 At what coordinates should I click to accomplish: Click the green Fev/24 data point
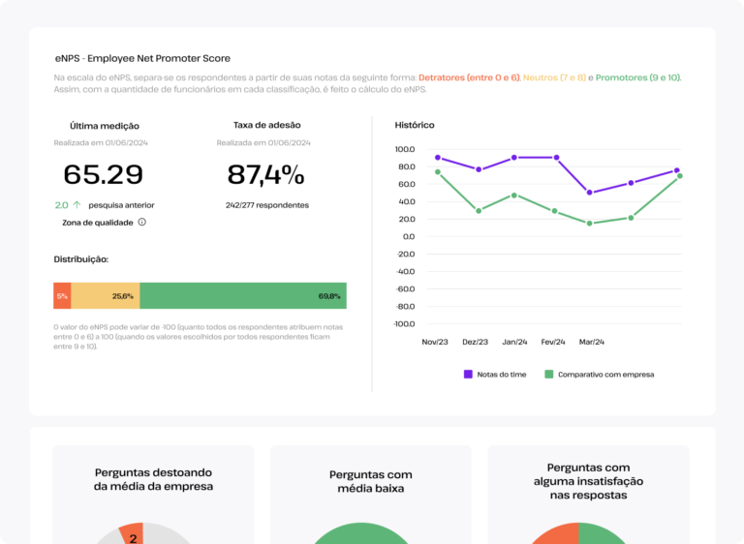pyautogui.click(x=555, y=211)
